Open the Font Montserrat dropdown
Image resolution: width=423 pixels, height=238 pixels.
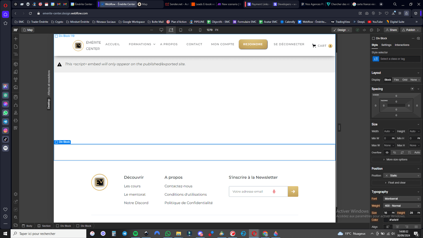pos(402,199)
